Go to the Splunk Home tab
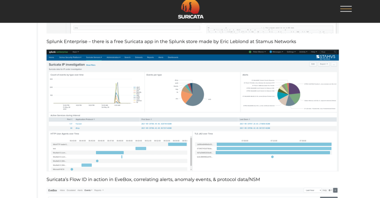 click(x=51, y=57)
